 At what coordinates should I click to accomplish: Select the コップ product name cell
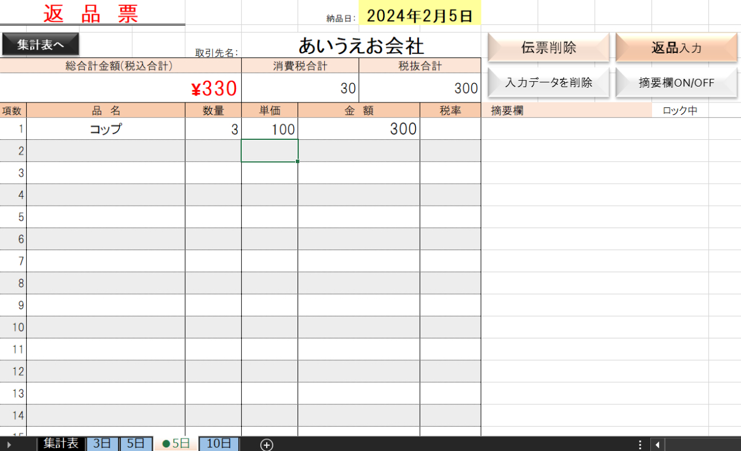[x=106, y=129]
